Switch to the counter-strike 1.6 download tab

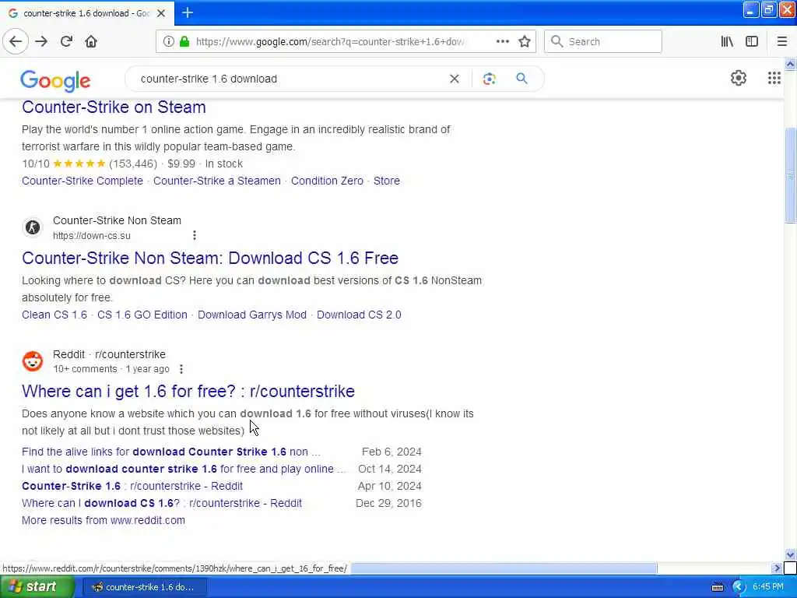tap(87, 13)
